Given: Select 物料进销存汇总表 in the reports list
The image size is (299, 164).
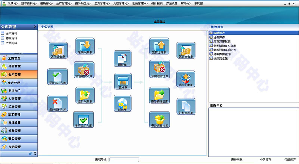Looking at the screenshot, I should pos(225,46).
